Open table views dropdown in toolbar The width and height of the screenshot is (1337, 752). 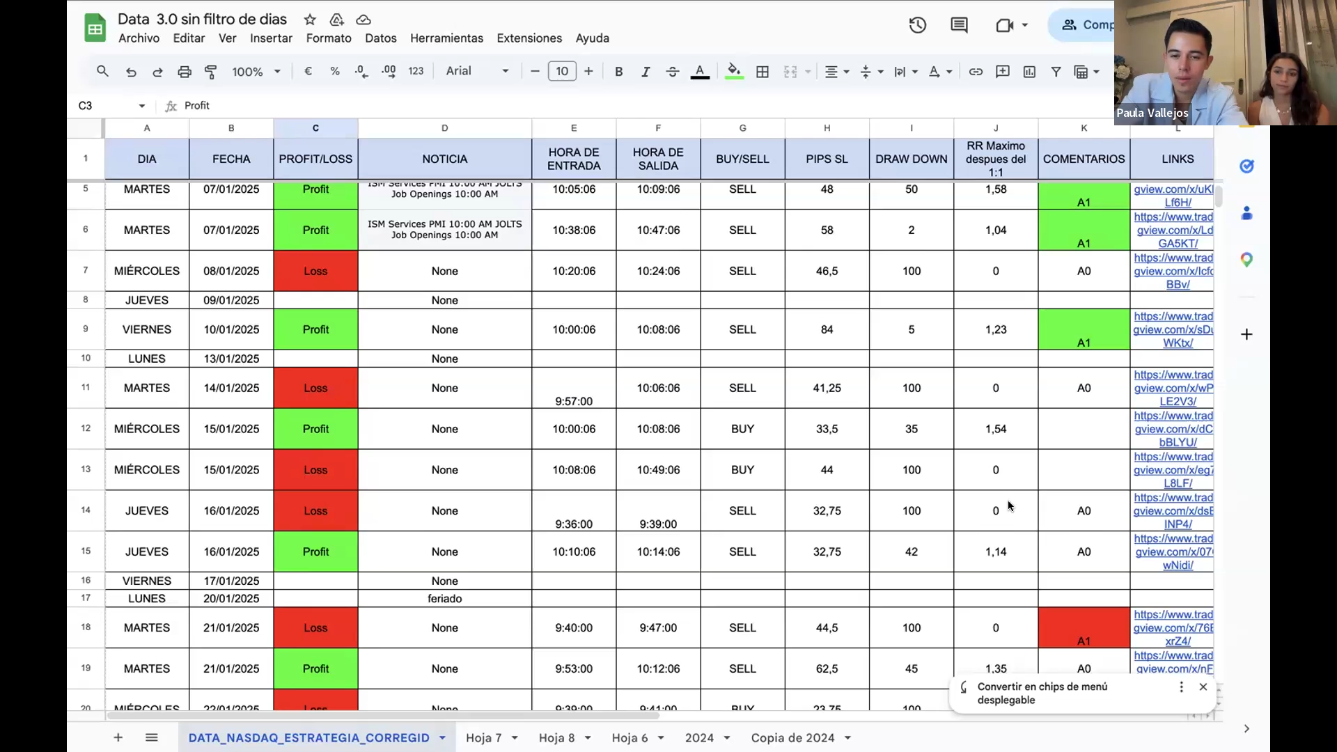[x=1086, y=72]
